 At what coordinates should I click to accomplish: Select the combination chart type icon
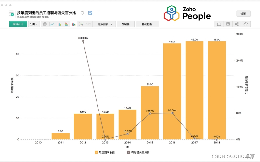[74, 24]
